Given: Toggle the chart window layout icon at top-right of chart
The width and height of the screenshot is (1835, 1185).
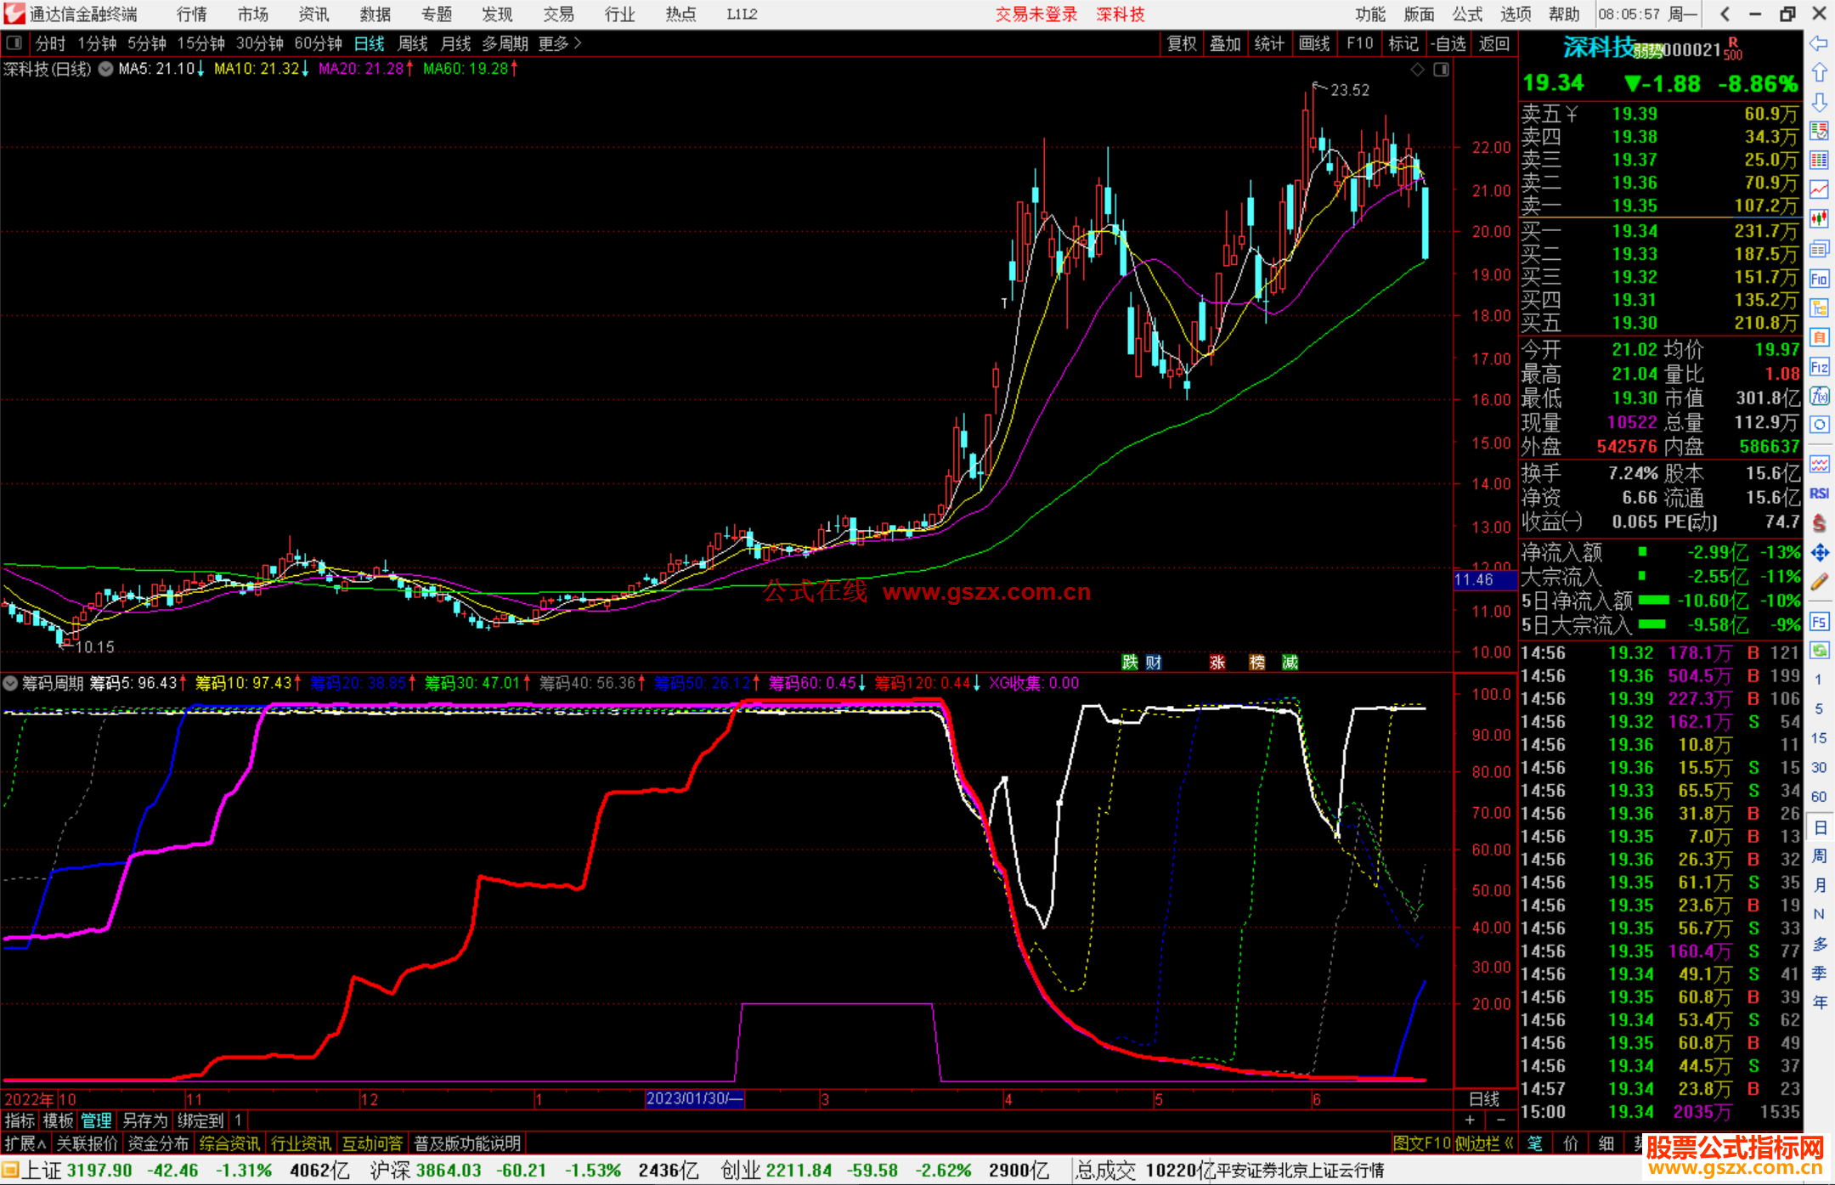Looking at the screenshot, I should point(1441,70).
